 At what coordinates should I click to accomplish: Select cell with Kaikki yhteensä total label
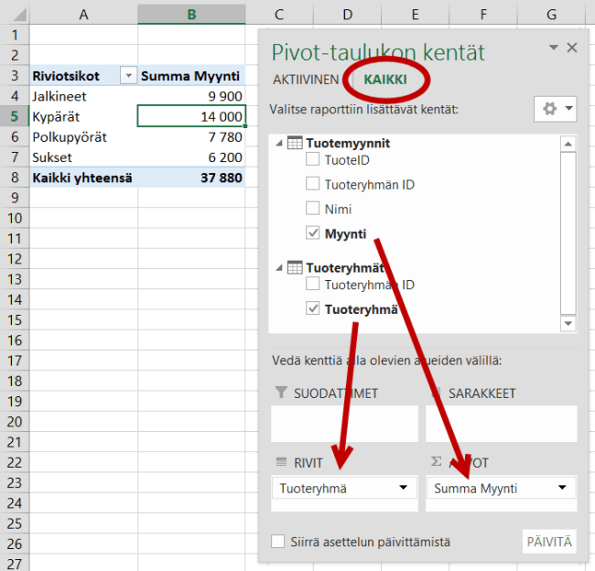[x=82, y=178]
